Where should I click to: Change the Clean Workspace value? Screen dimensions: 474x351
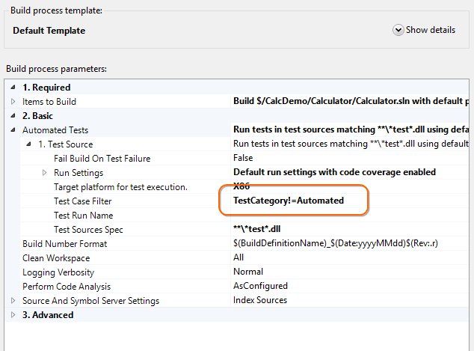(x=238, y=258)
